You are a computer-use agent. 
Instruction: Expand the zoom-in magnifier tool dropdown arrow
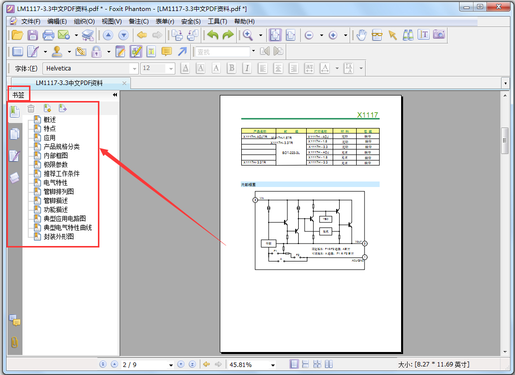261,35
